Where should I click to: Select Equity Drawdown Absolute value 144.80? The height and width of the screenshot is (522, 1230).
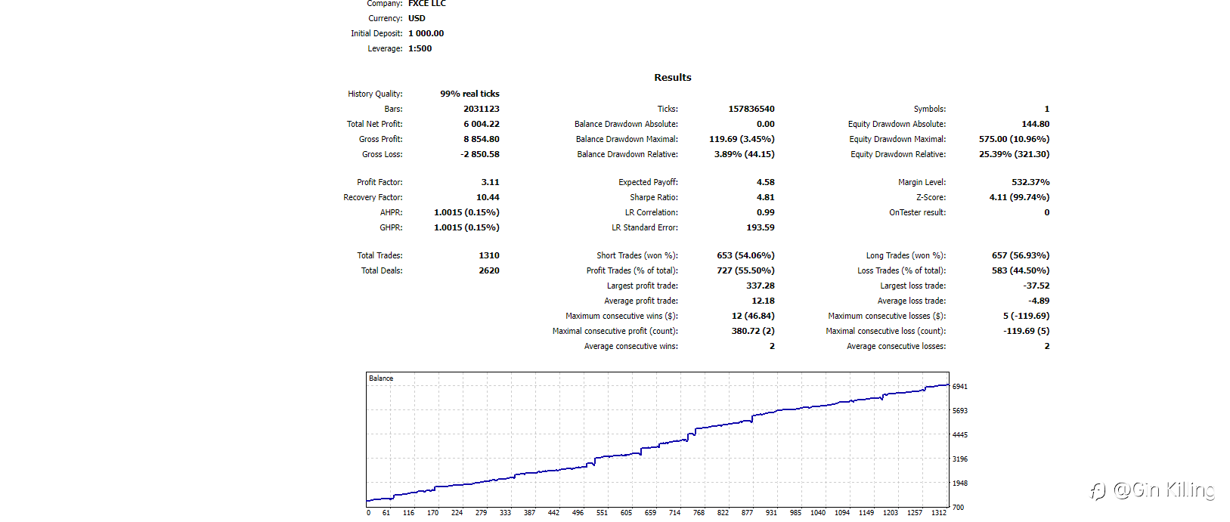coord(1036,124)
